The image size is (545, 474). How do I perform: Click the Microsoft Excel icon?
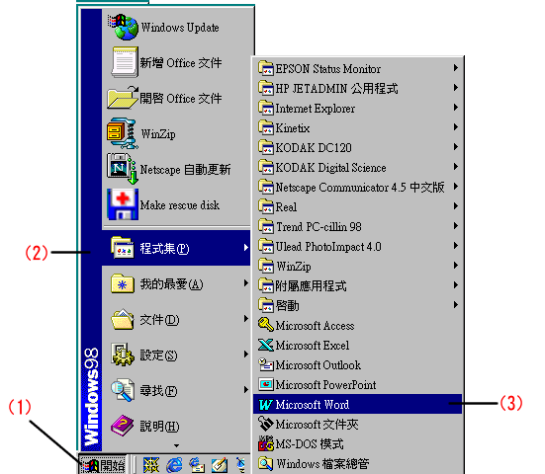266,345
